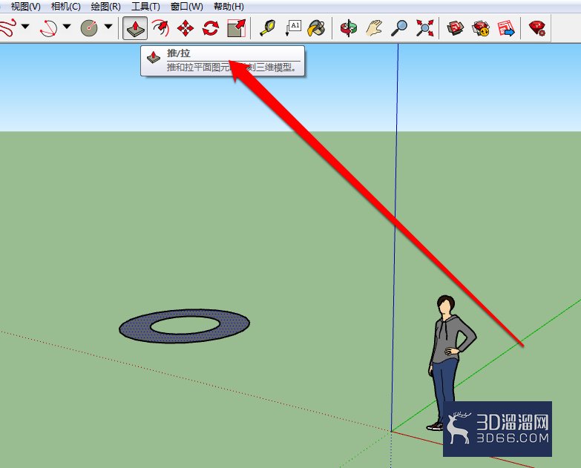Select the Paint Bucket tool

click(x=316, y=28)
